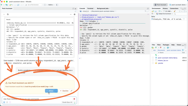Toggle the sidebar with the toolbar pane icon
This screenshot has height=106, width=188.
click(57, 5)
